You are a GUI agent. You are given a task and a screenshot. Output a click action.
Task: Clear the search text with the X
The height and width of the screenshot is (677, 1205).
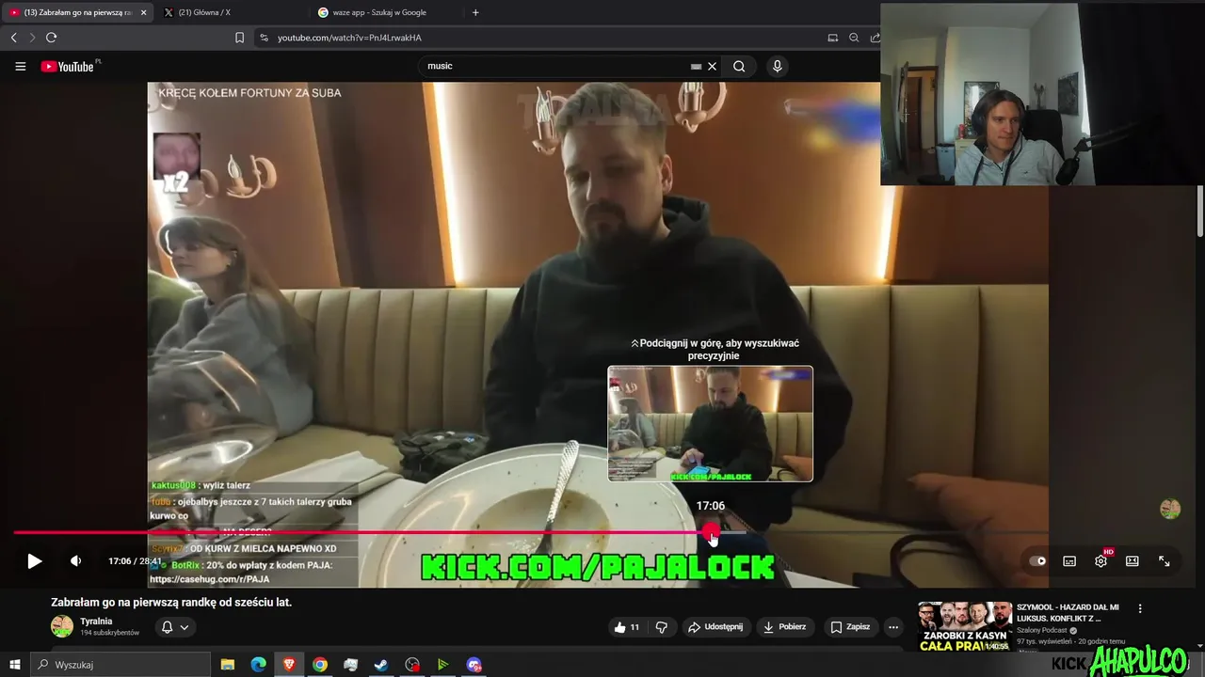[x=713, y=67]
